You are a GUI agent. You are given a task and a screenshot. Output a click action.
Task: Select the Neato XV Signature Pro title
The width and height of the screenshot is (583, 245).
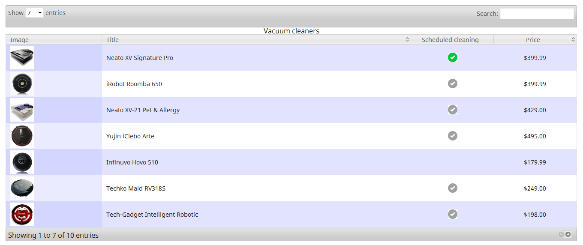(140, 58)
